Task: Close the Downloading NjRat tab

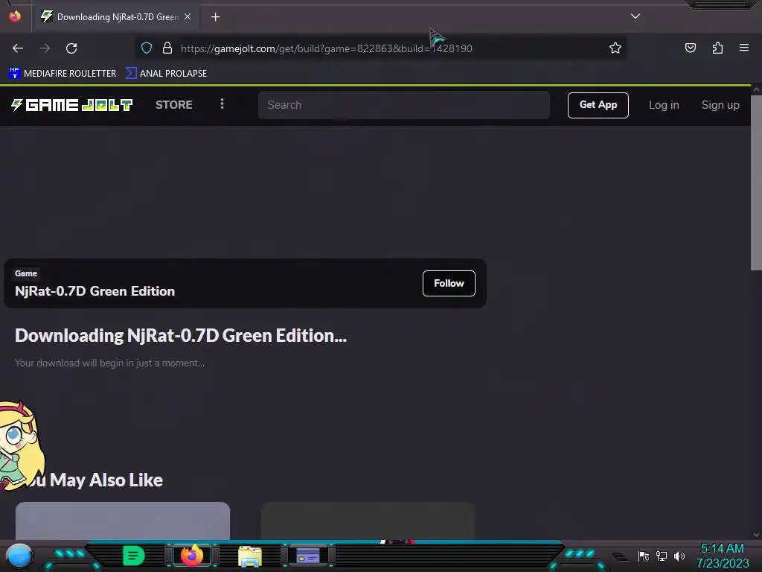Action: tap(188, 16)
